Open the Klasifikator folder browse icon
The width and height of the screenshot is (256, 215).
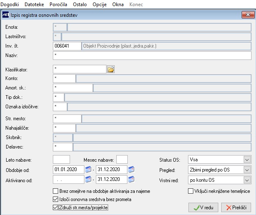(x=111, y=69)
